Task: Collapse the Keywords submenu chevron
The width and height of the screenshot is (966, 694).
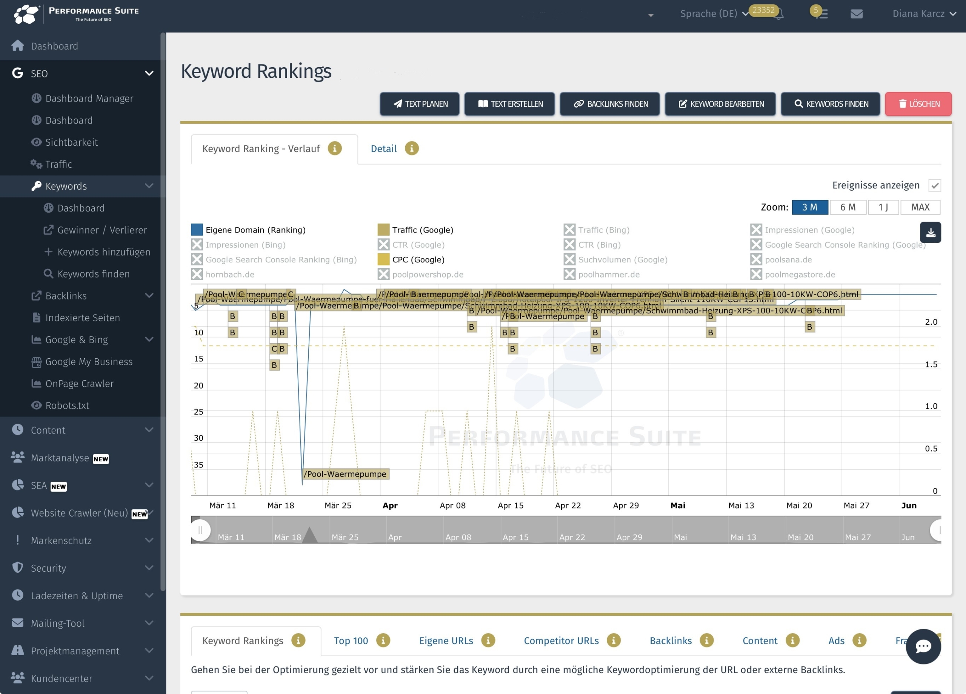Action: point(149,186)
